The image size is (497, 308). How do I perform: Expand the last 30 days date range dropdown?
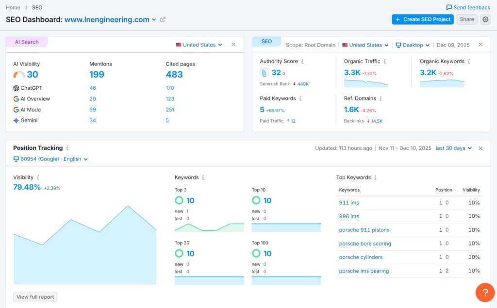[453, 148]
